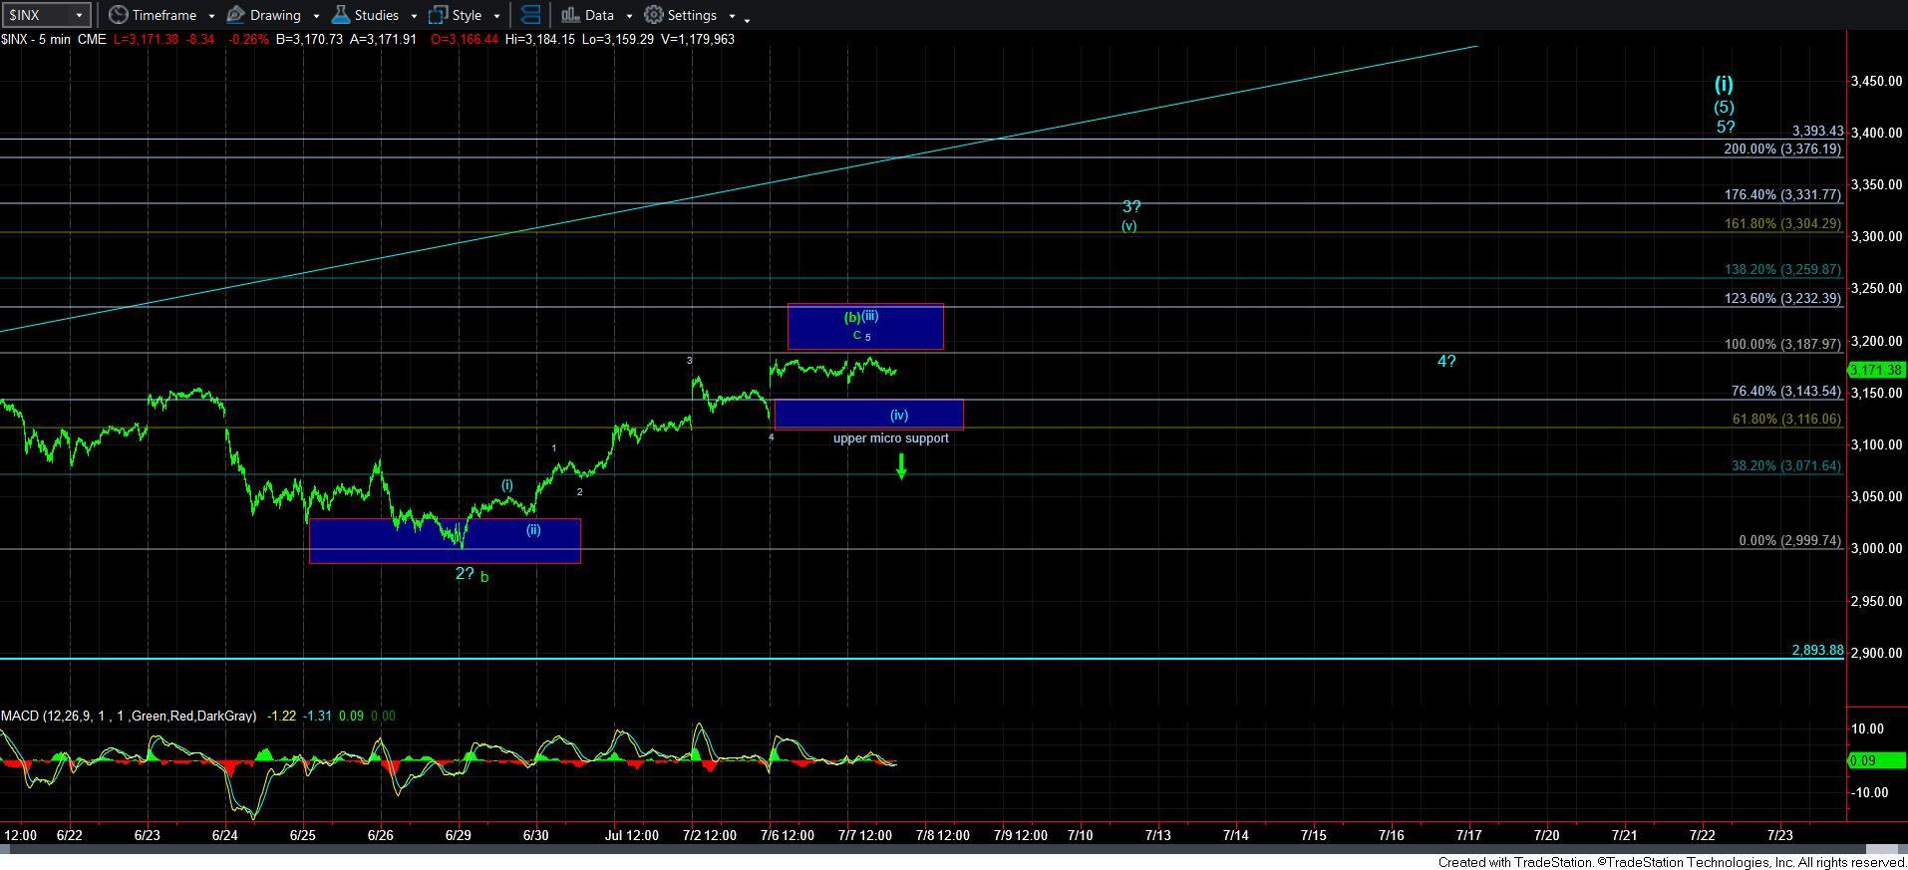Screen dimensions: 1908x870
Task: Open the Studies menu
Action: (375, 15)
